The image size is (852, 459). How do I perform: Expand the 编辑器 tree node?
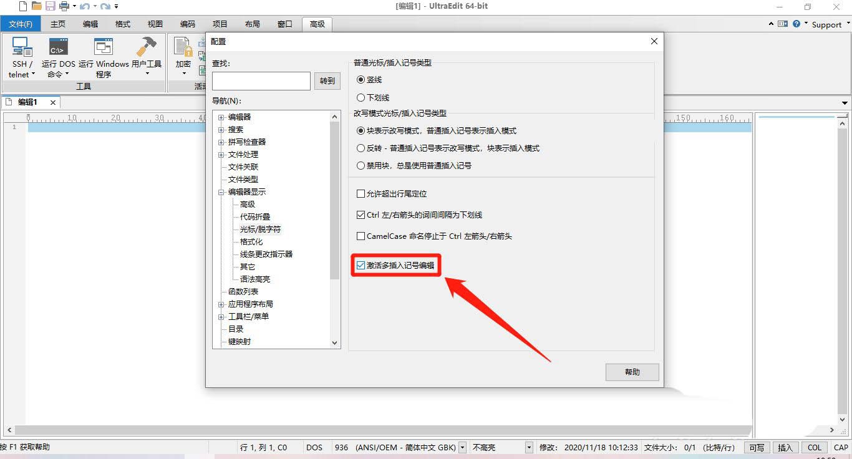[x=221, y=117]
